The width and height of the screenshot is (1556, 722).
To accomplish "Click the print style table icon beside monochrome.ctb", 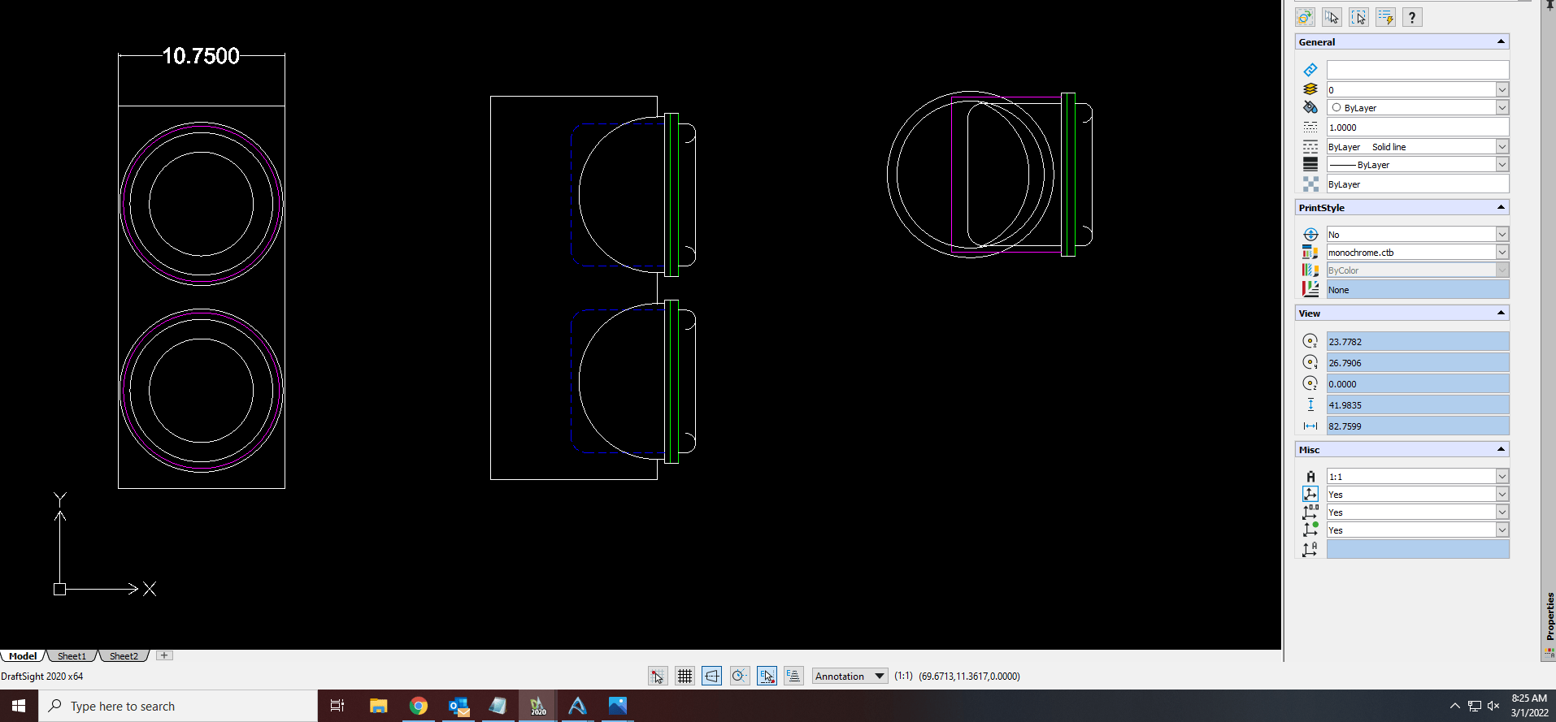I will tap(1310, 253).
